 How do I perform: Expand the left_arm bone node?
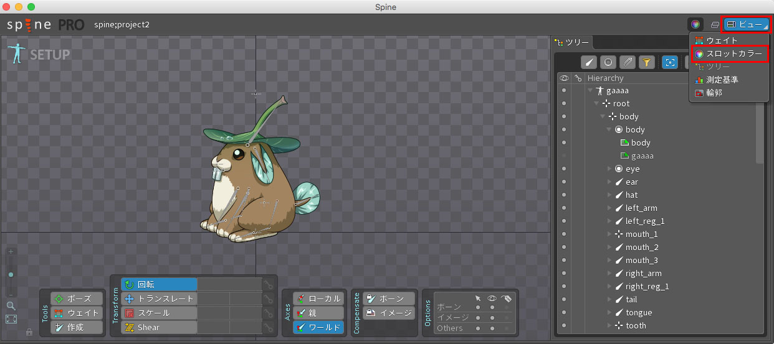609,208
